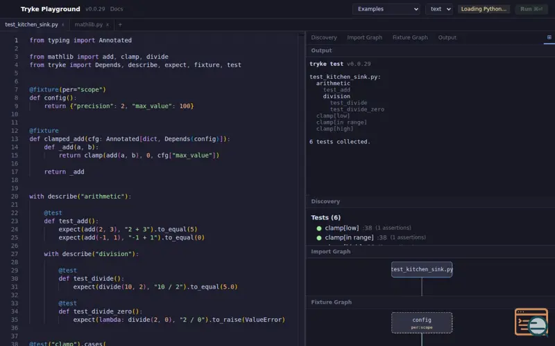Open the Docs link
555x346 pixels.
coord(117,9)
